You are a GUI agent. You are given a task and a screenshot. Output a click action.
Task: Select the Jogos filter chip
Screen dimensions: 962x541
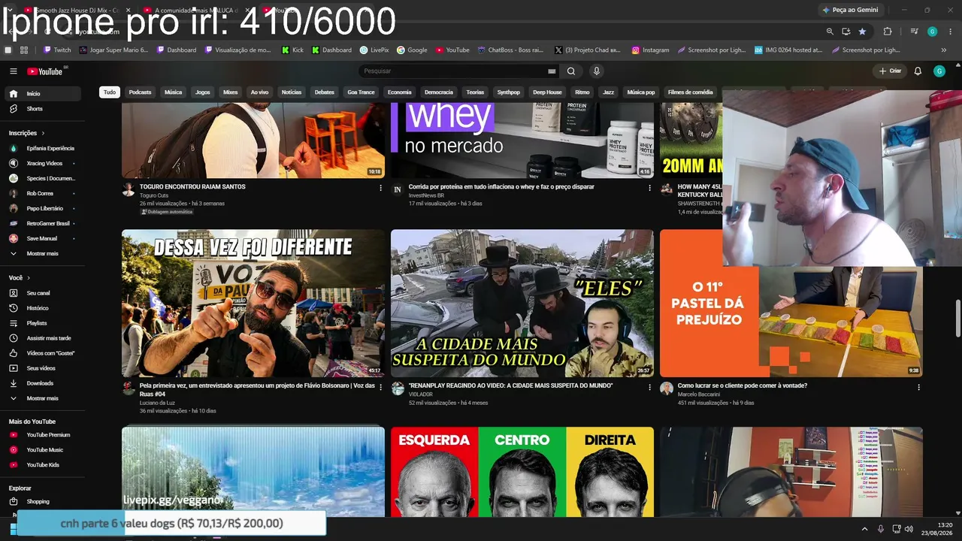click(x=203, y=92)
